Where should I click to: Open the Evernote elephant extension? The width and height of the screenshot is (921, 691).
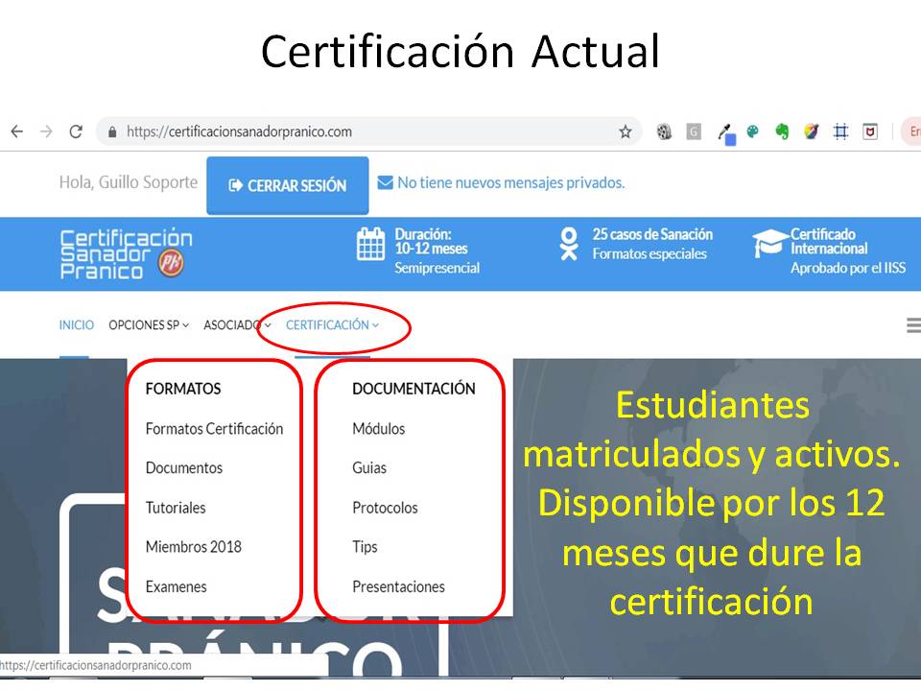(782, 132)
